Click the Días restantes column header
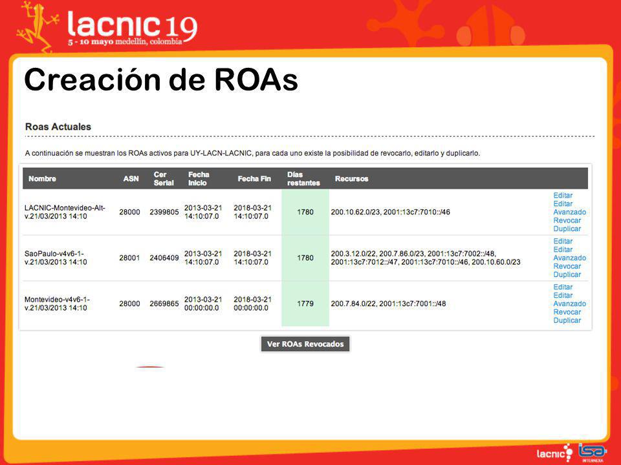This screenshot has height=465, width=621. click(303, 179)
